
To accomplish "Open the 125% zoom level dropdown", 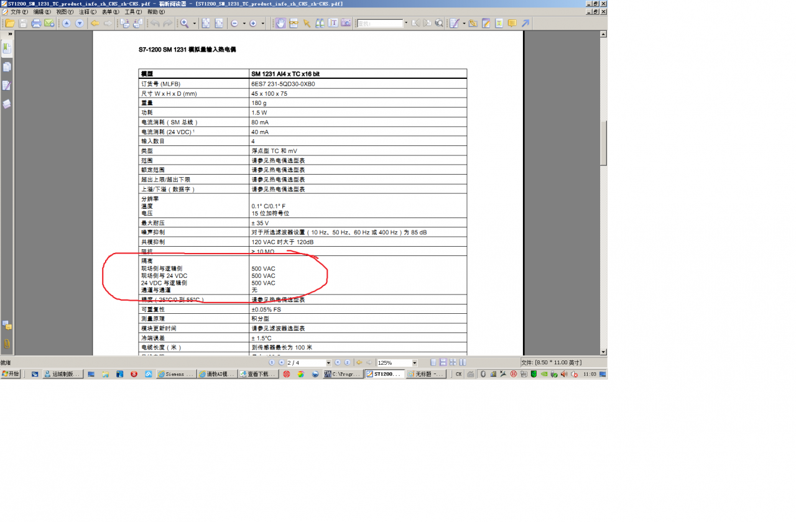I will click(x=415, y=363).
